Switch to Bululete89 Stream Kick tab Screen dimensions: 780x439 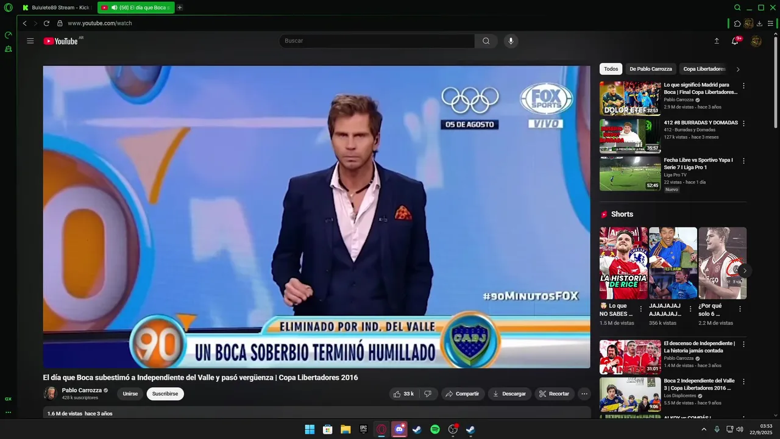pos(56,7)
